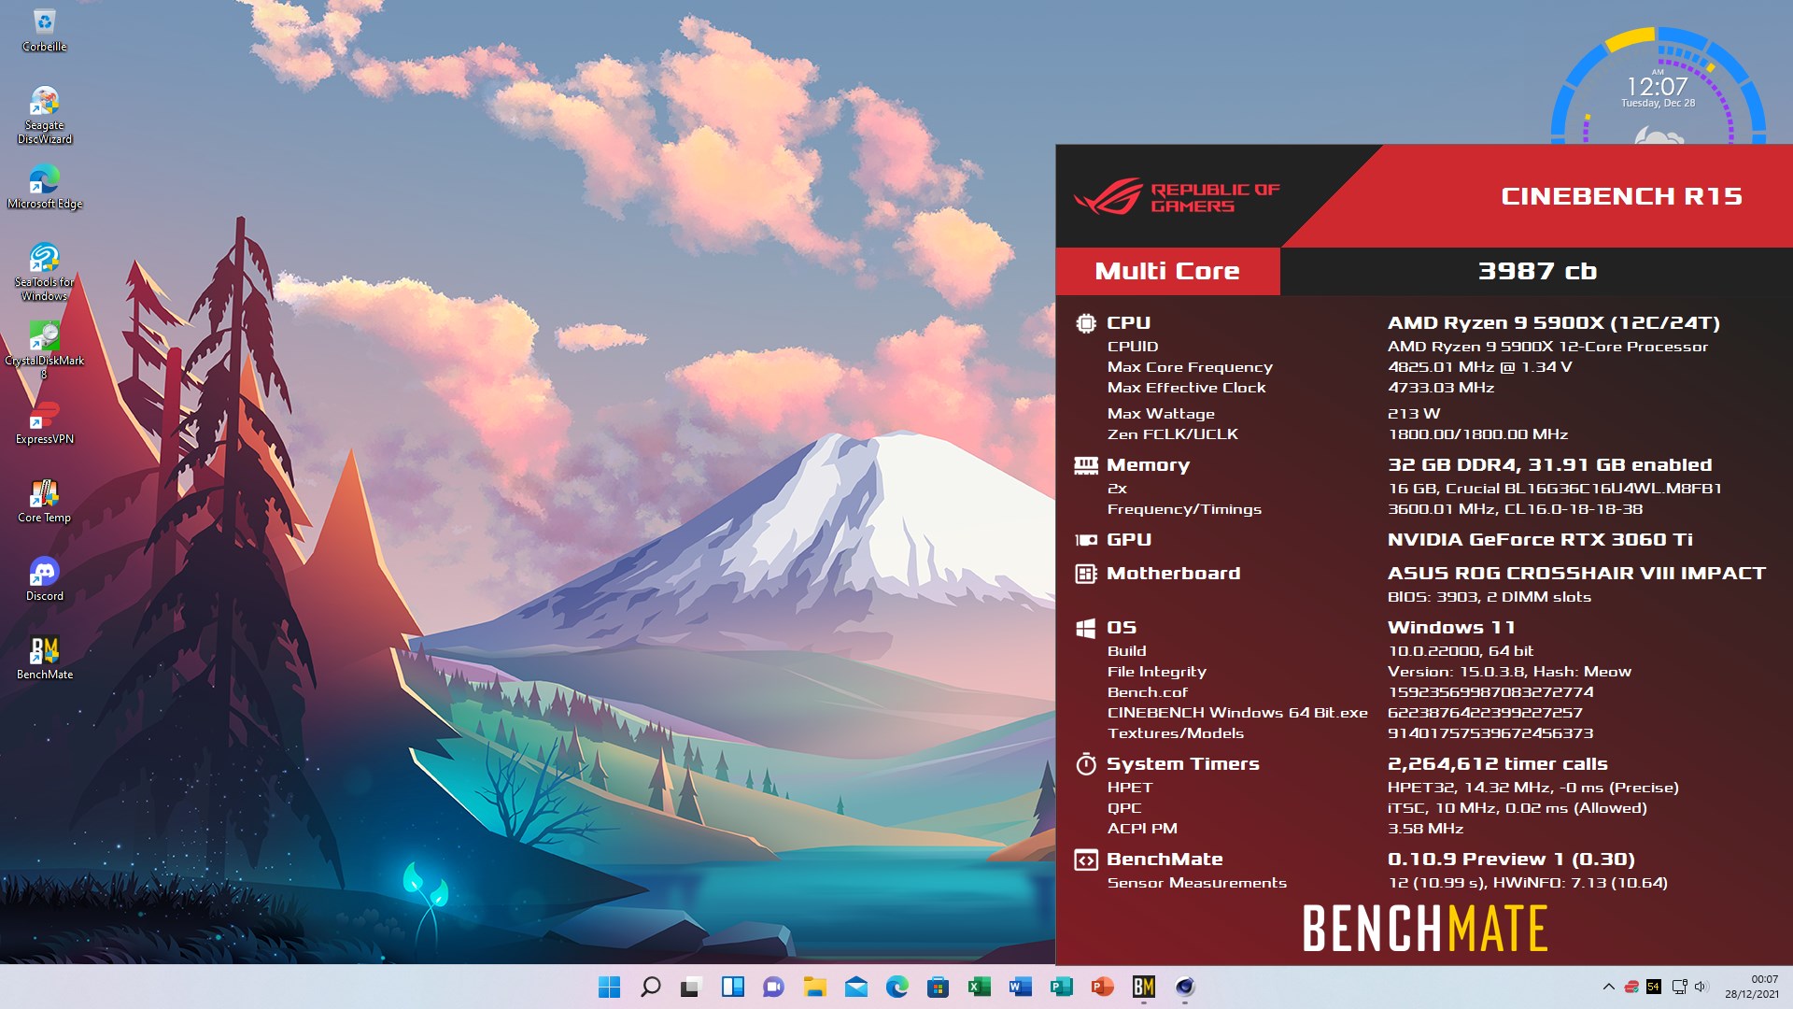The height and width of the screenshot is (1009, 1793).
Task: Click 0.10.9 Preview 1 (0.30) version
Action: click(1511, 860)
